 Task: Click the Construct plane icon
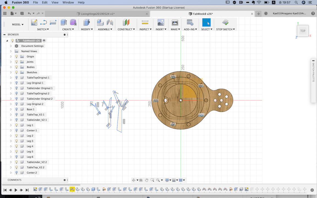126,23
